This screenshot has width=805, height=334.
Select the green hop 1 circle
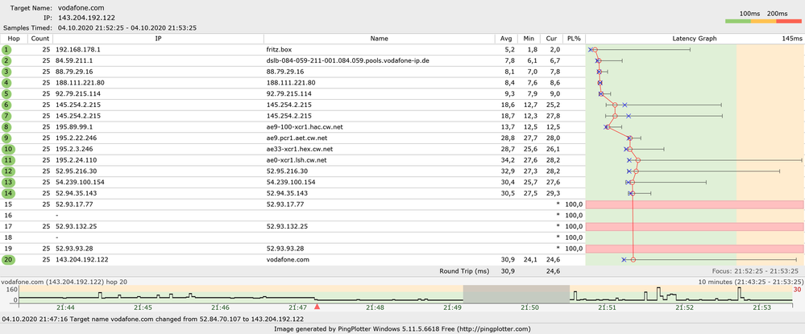point(6,50)
